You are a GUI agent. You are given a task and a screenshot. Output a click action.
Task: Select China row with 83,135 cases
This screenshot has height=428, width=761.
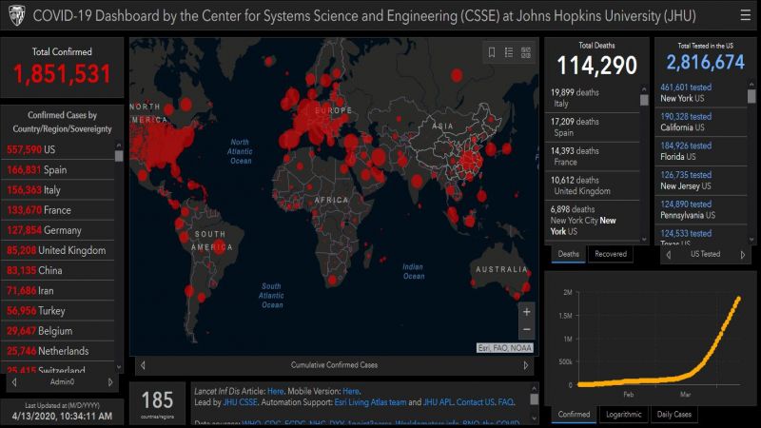point(58,270)
